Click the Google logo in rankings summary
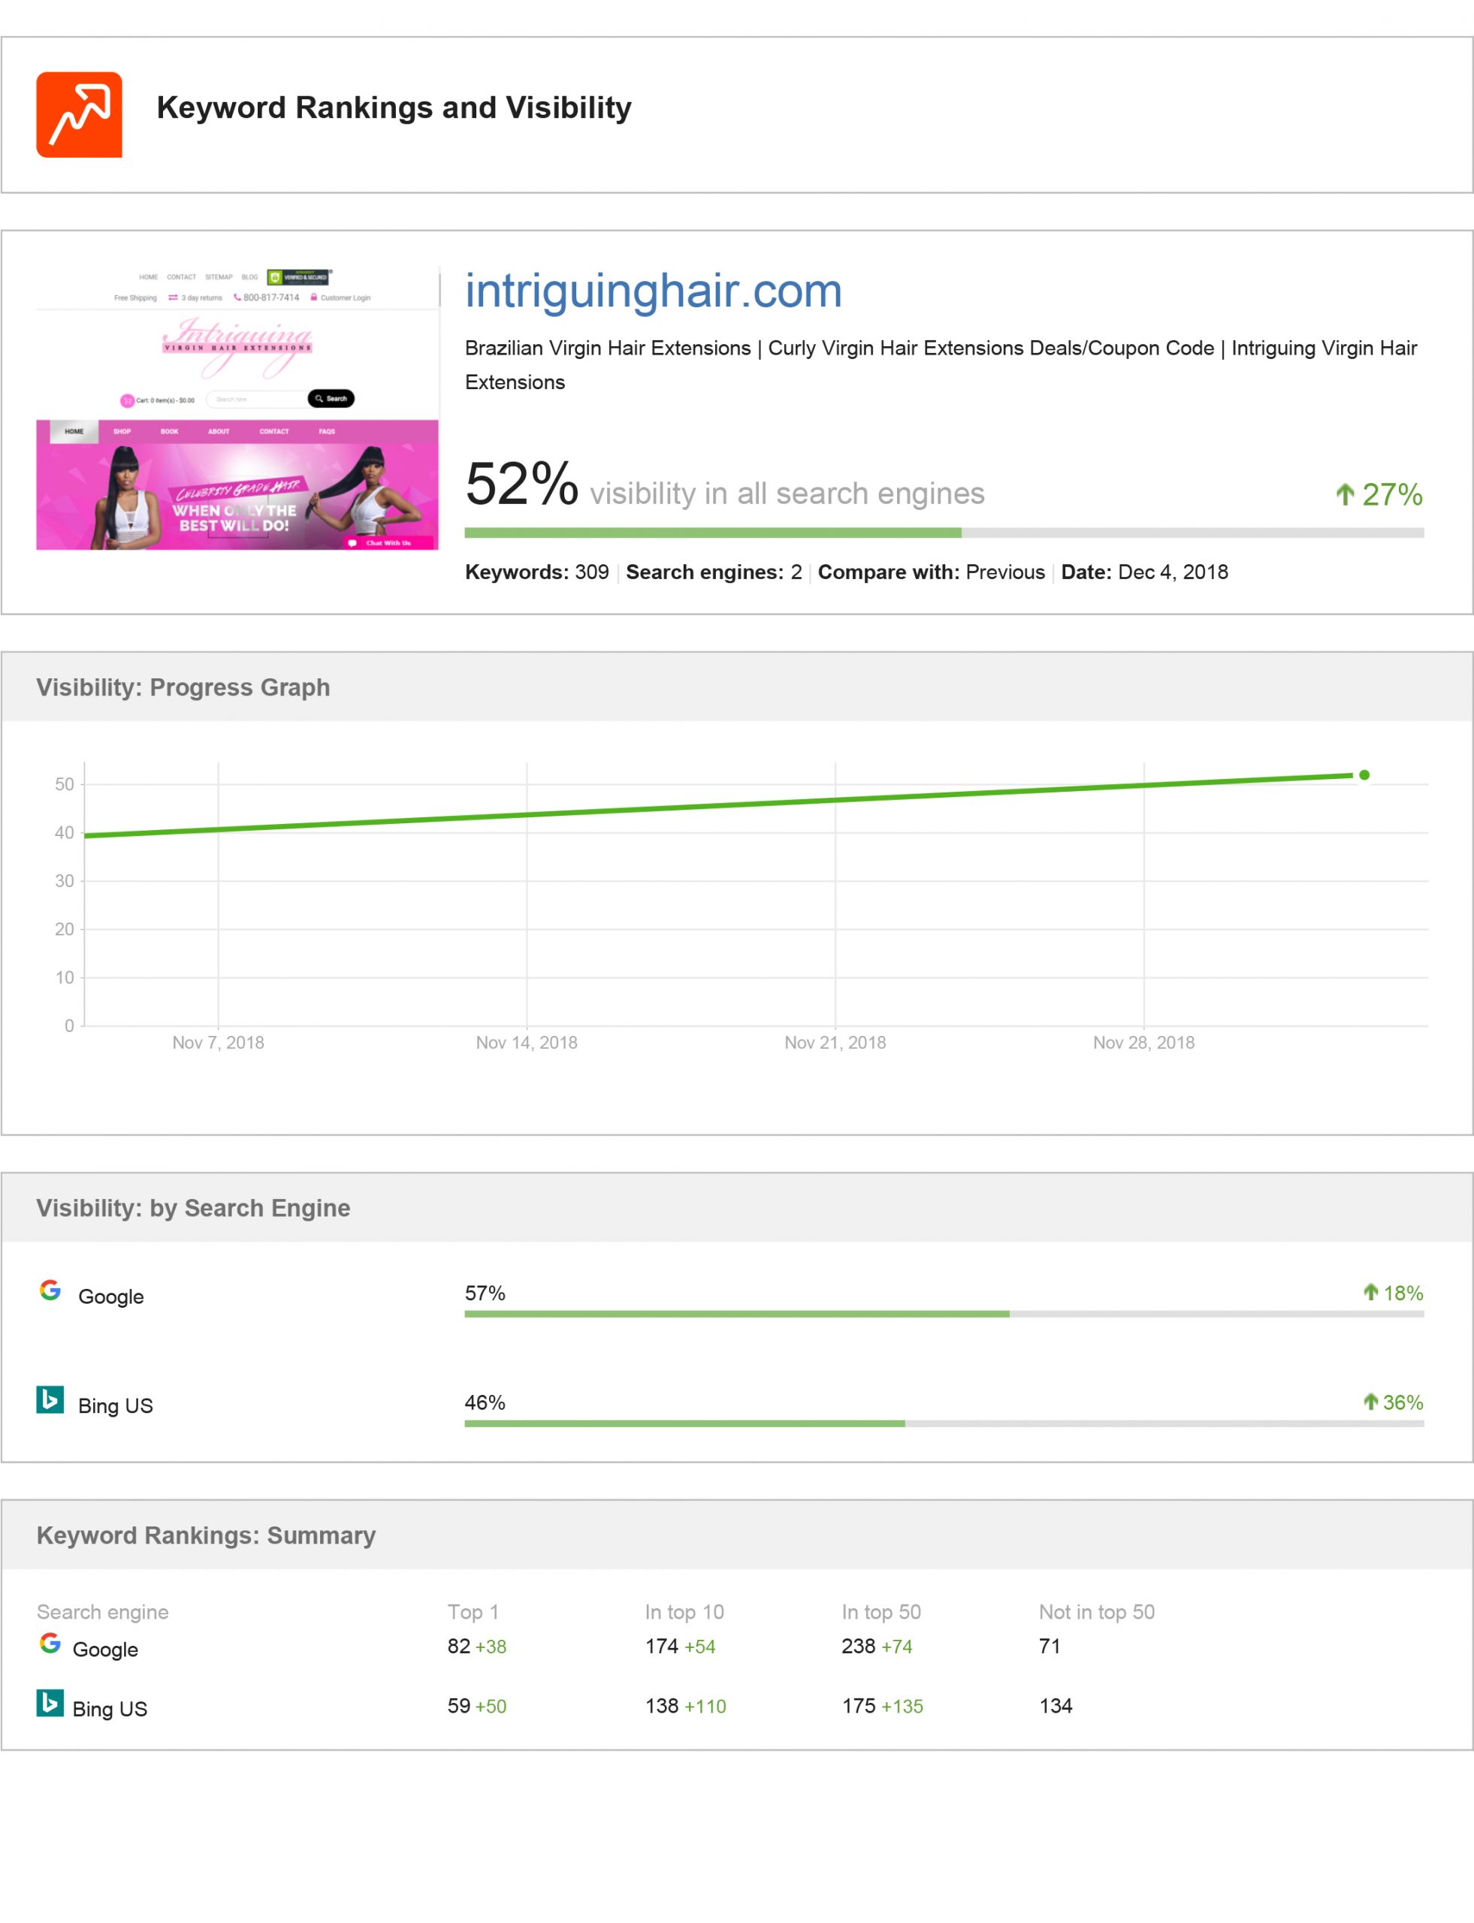The image size is (1474, 1923). tap(50, 1643)
